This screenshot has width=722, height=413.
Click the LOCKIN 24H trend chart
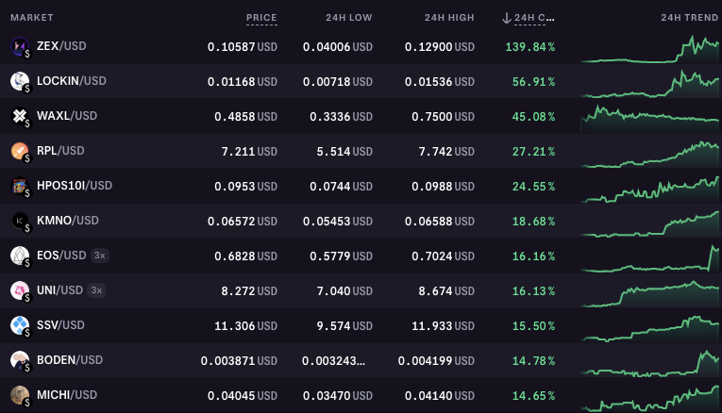coord(649,84)
